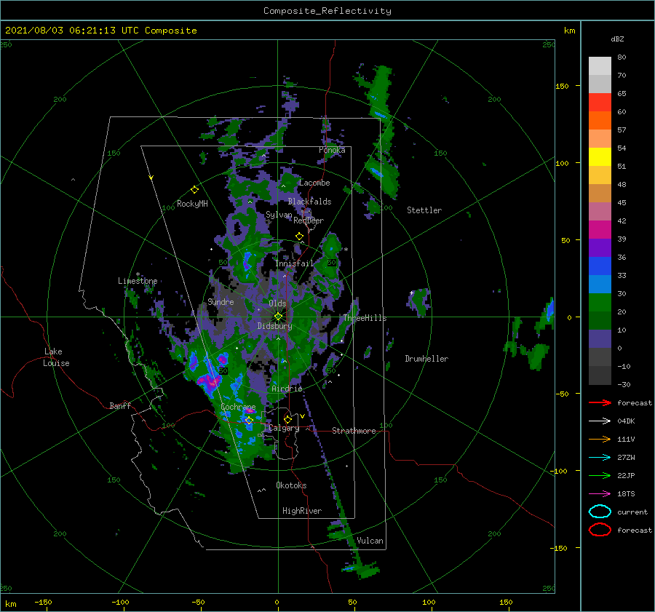The height and width of the screenshot is (612, 655).
Task: Click the Cochrane city label
Action: pyautogui.click(x=238, y=407)
